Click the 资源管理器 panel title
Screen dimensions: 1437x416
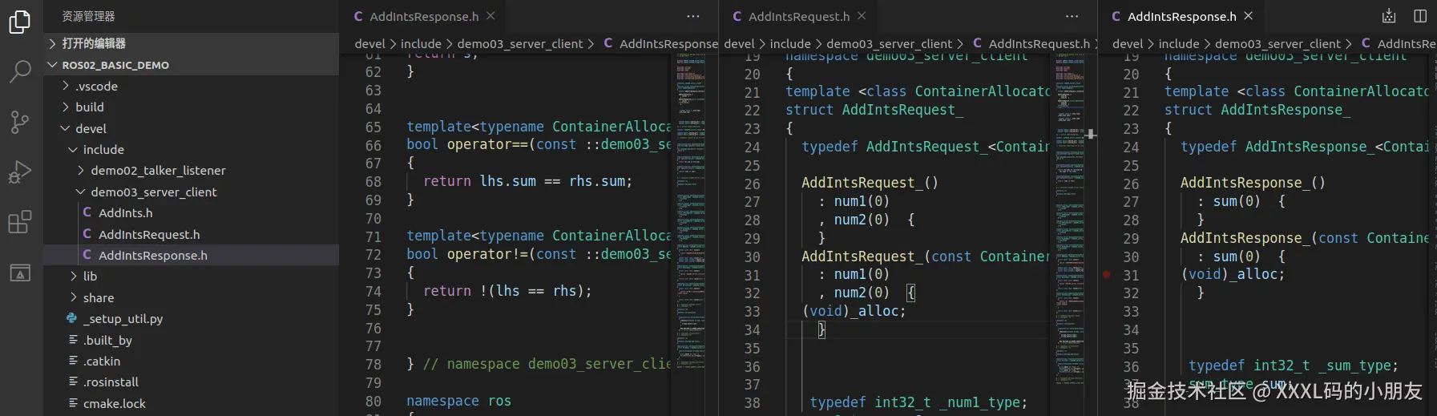[88, 16]
